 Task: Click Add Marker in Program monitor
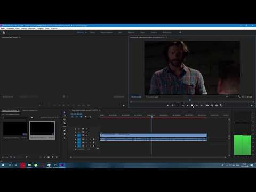click(167, 105)
